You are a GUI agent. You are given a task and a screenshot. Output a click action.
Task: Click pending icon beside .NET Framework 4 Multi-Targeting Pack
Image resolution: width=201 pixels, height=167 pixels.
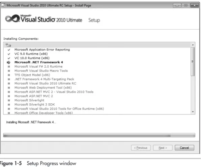[x=9, y=79]
